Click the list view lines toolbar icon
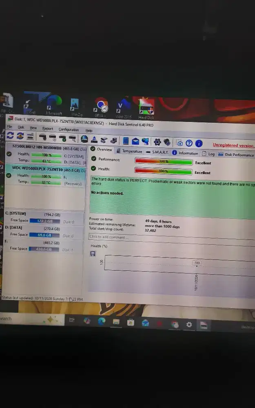The height and width of the screenshot is (408, 255). tap(31, 136)
